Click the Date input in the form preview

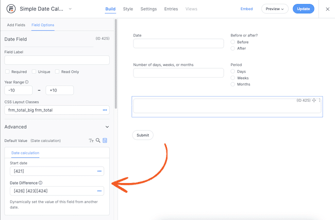pyautogui.click(x=178, y=43)
